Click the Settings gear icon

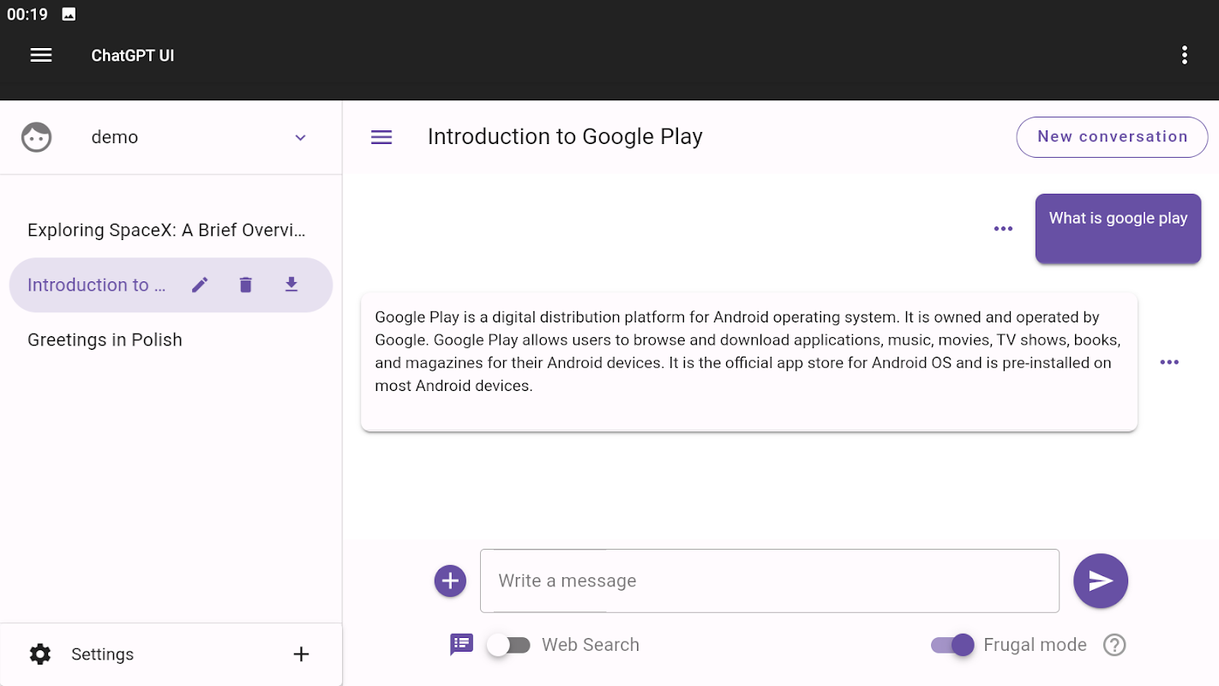pyautogui.click(x=40, y=654)
